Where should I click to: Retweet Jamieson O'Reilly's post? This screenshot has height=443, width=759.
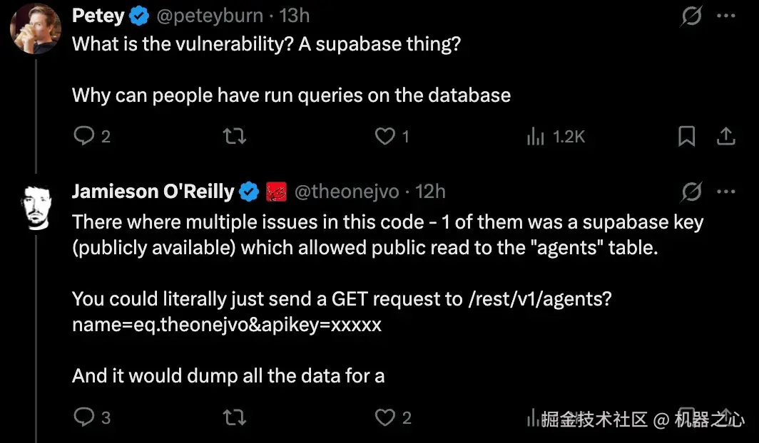tap(235, 417)
